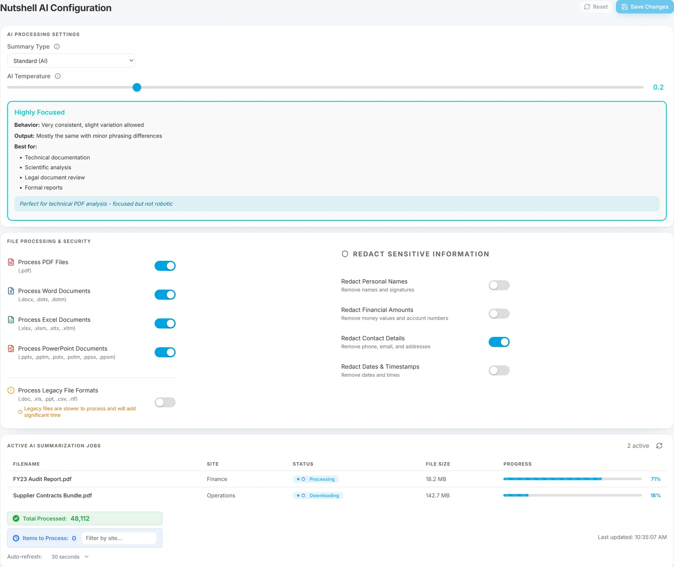Screen dimensions: 674x567
Task: Click the Reset button
Action: point(596,7)
